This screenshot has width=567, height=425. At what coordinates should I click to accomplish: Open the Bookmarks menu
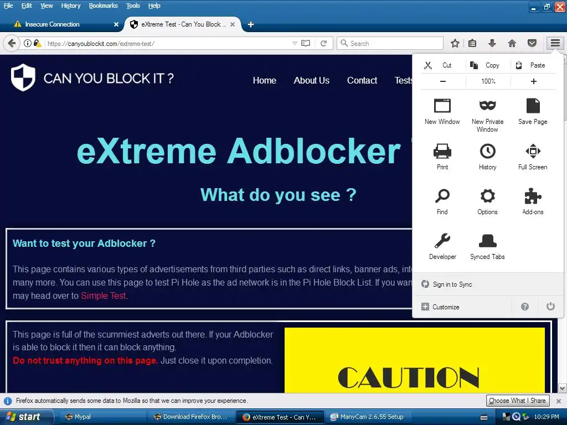[x=104, y=6]
